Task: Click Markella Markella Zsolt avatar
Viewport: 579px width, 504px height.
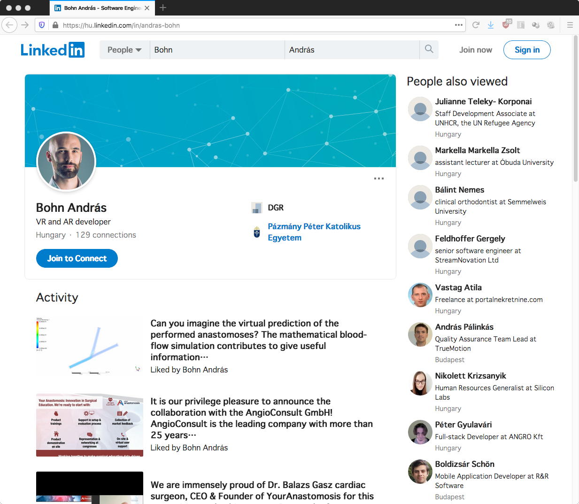Action: click(x=420, y=158)
